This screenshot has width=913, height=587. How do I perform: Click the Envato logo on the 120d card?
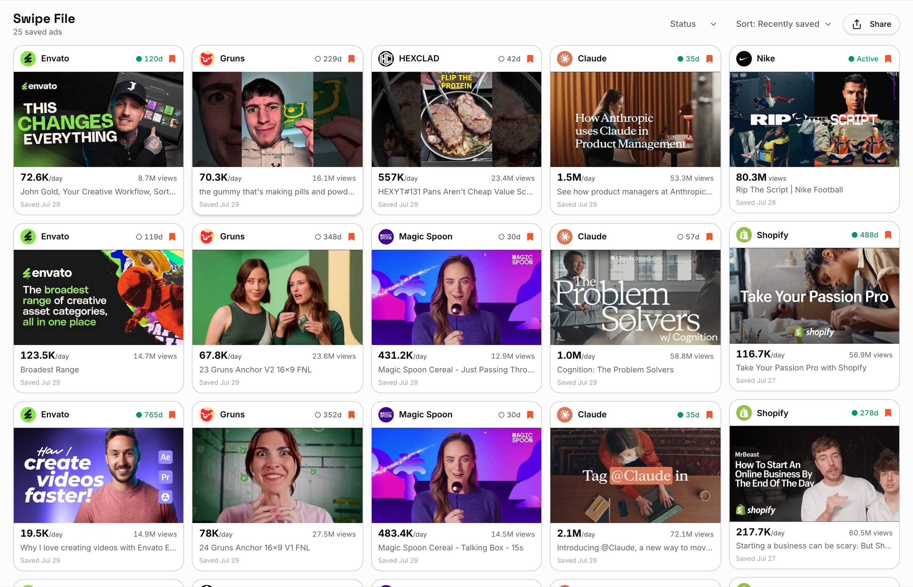point(28,59)
